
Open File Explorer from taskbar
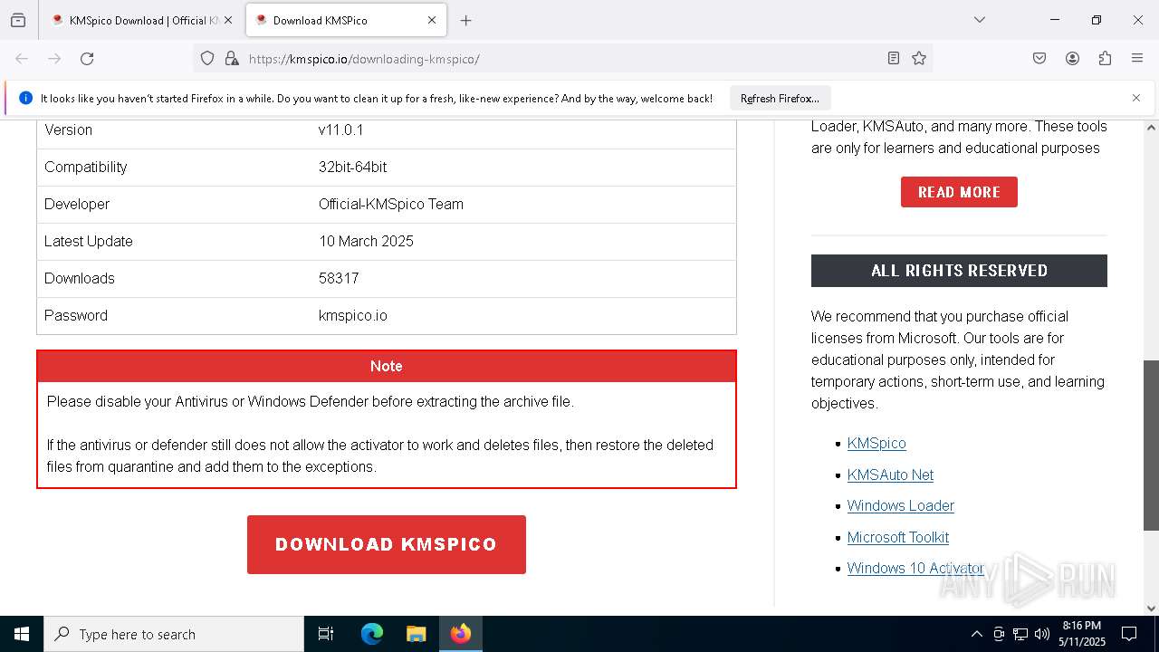coord(416,634)
